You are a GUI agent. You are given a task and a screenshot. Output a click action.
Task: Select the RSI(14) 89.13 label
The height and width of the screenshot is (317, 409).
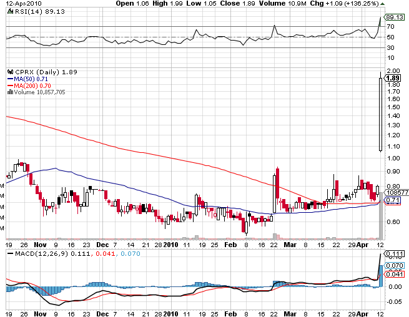(40, 11)
